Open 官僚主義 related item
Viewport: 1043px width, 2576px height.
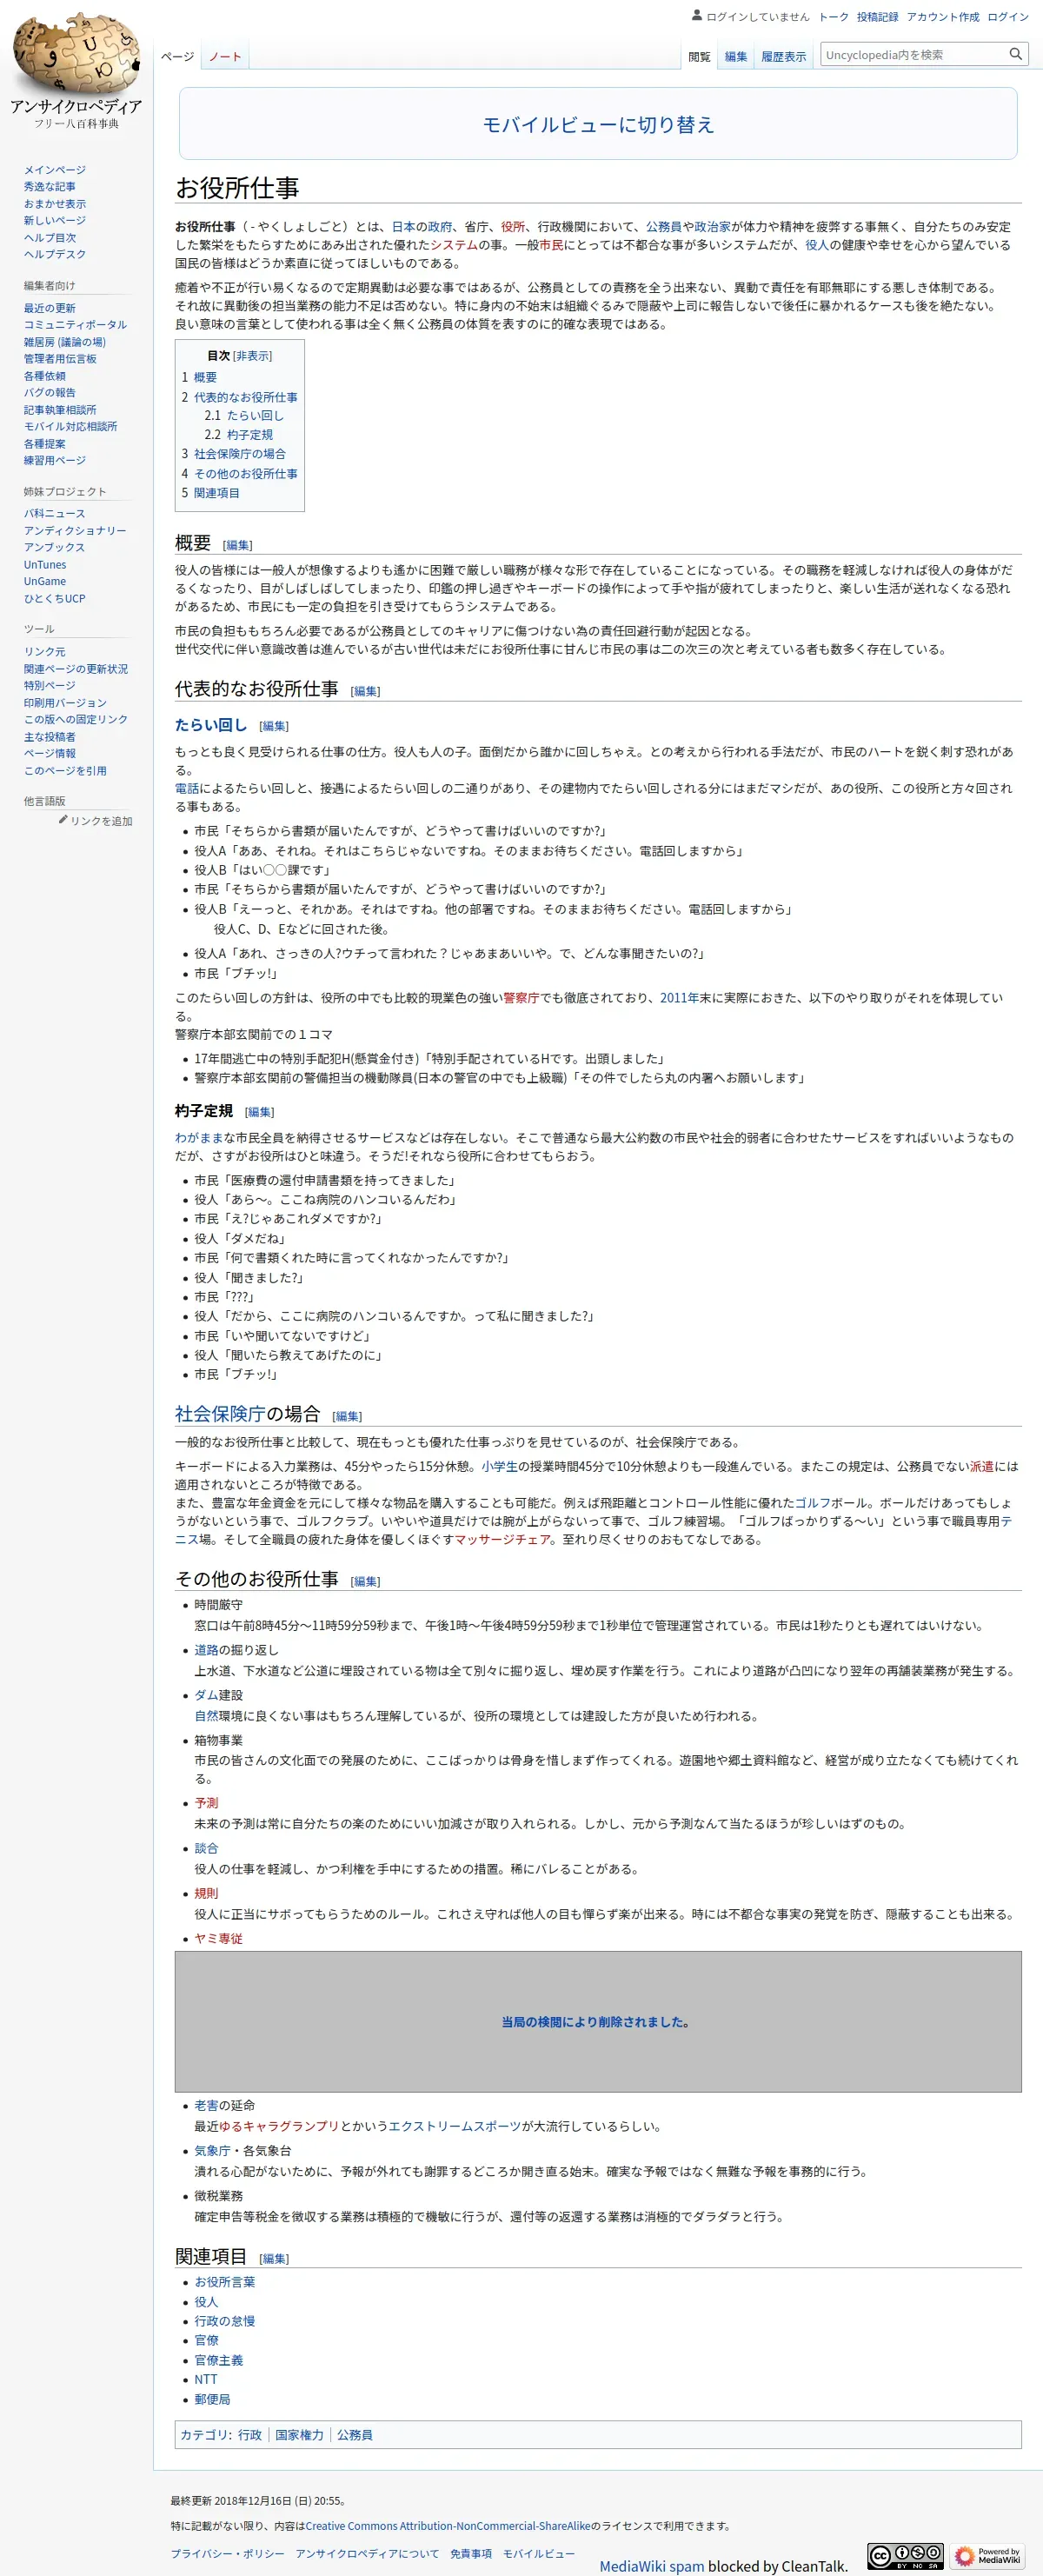pos(219,2361)
